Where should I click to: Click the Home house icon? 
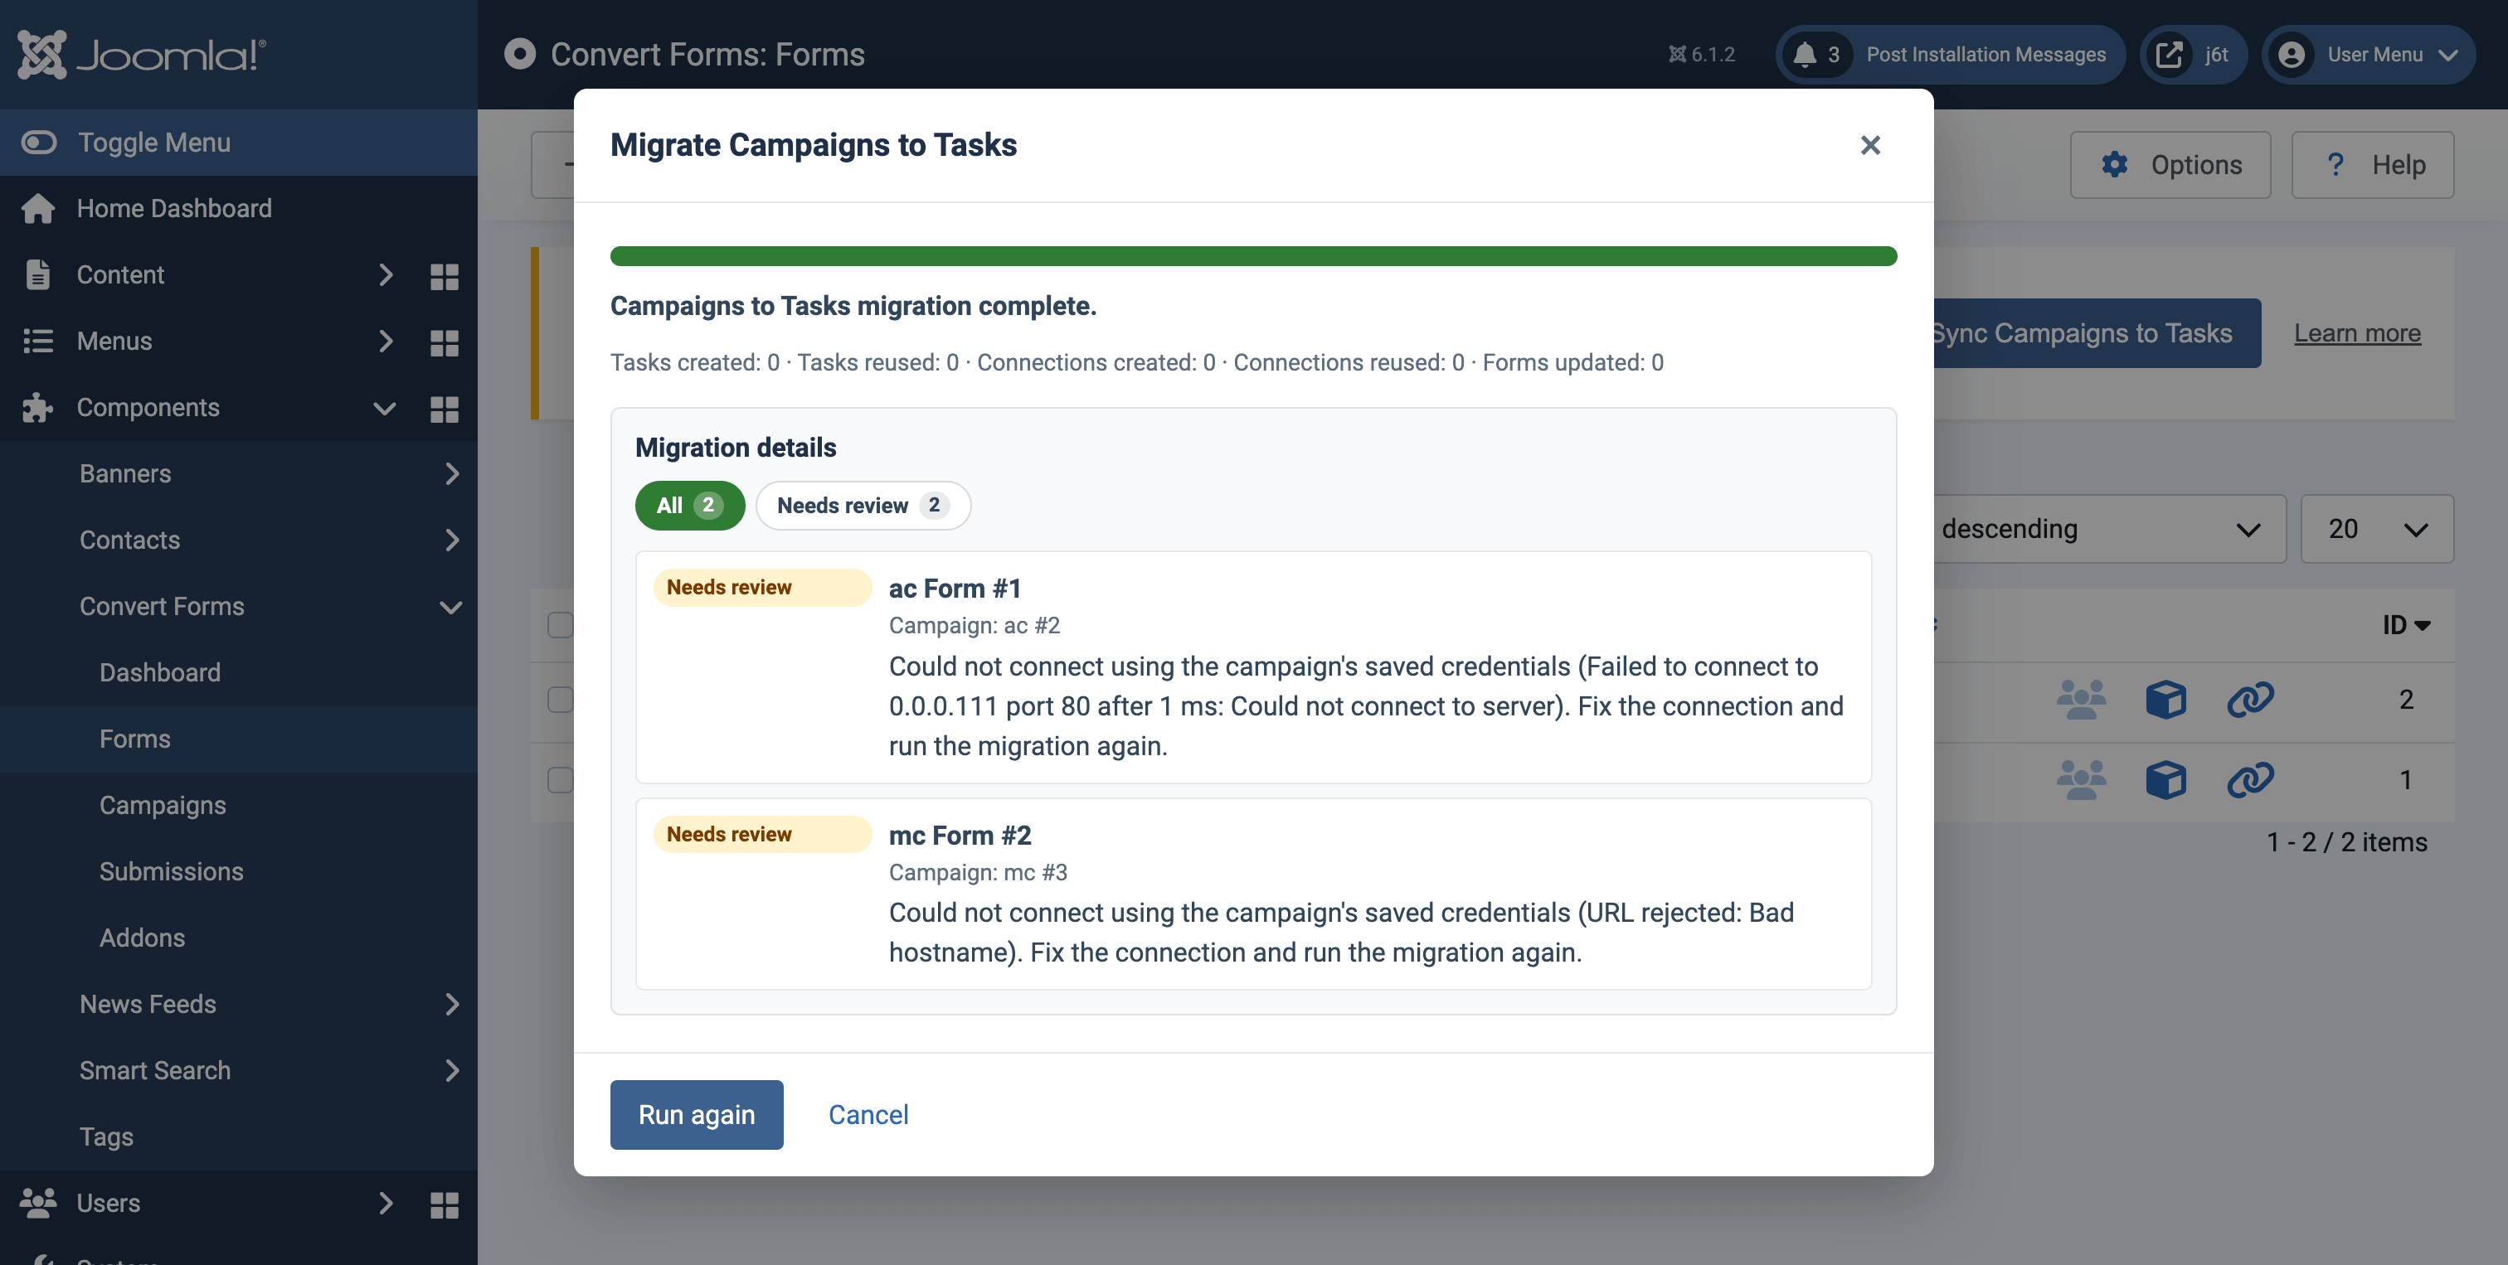click(x=38, y=208)
